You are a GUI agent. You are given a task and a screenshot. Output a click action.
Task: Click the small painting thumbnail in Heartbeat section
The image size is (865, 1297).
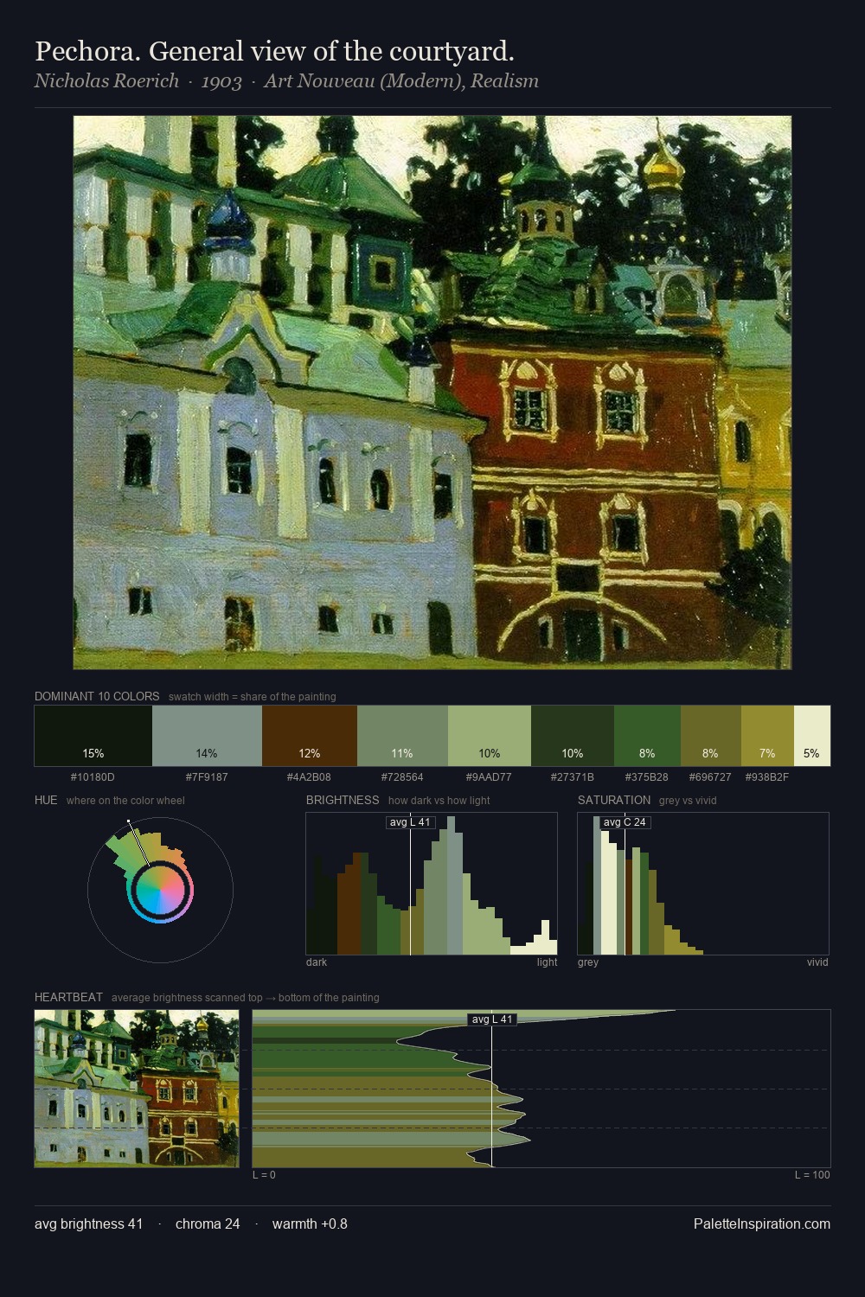click(x=137, y=1089)
